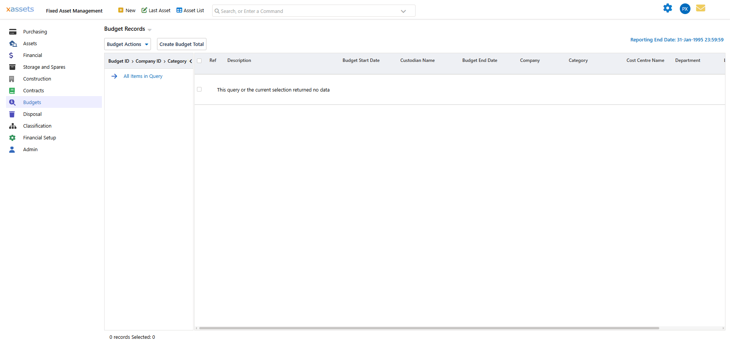Image resolution: width=730 pixels, height=346 pixels.
Task: Open the Classification hierarchy icon
Action: 13,126
